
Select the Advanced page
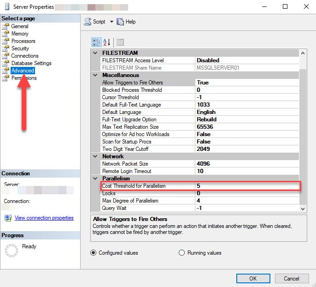(x=23, y=71)
